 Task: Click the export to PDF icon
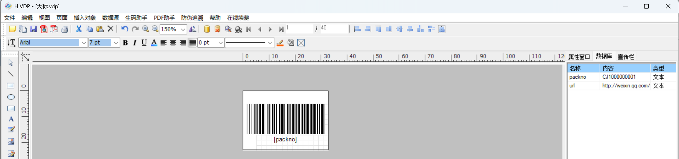coord(54,29)
